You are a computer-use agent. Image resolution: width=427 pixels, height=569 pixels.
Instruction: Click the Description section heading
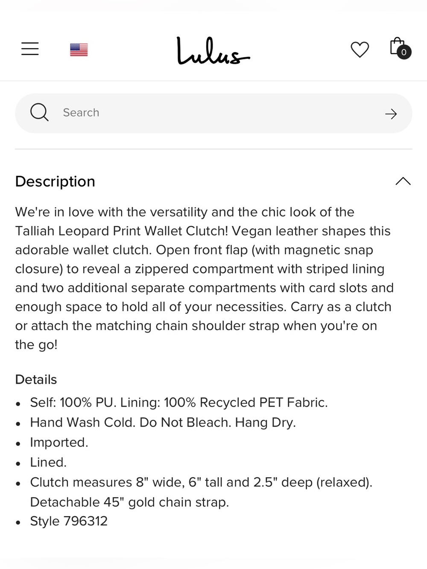pyautogui.click(x=55, y=181)
